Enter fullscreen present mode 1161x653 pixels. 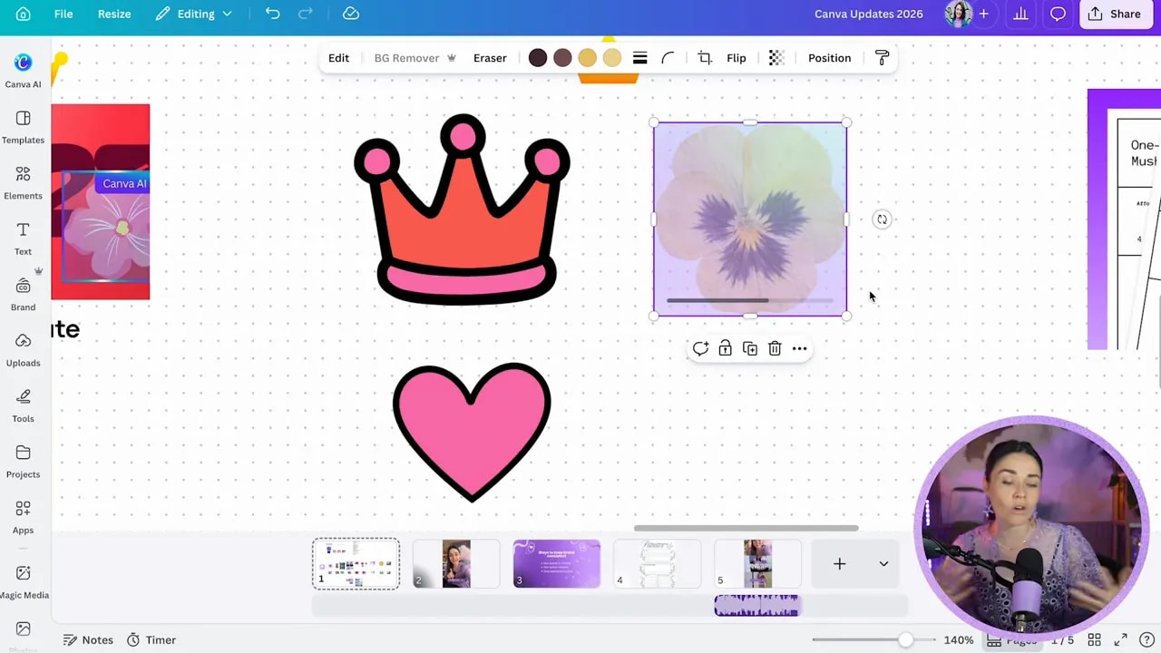click(1121, 640)
